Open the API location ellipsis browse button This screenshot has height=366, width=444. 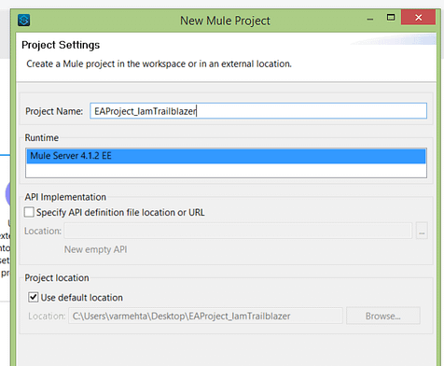click(422, 231)
